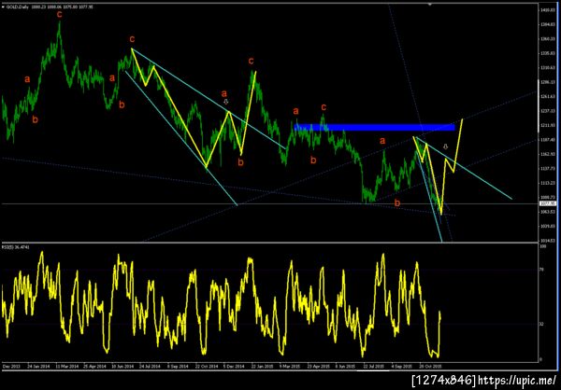Click the highlighted current price marker 1077.95

(549, 203)
